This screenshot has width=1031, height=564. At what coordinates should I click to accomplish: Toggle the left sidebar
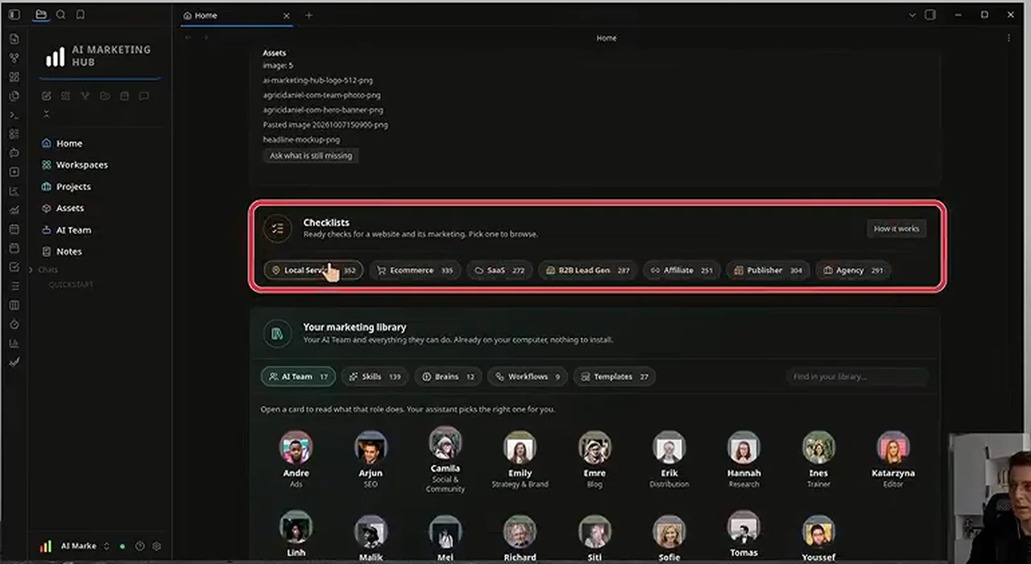(x=14, y=14)
